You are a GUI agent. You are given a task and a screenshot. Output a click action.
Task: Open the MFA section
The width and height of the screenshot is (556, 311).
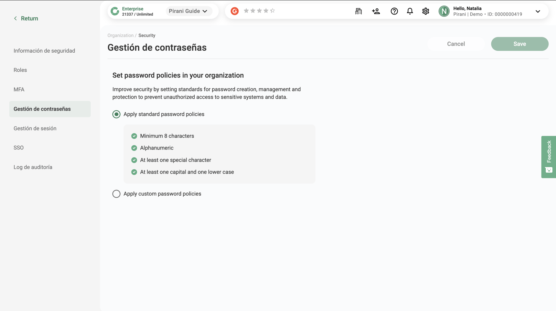coord(19,89)
